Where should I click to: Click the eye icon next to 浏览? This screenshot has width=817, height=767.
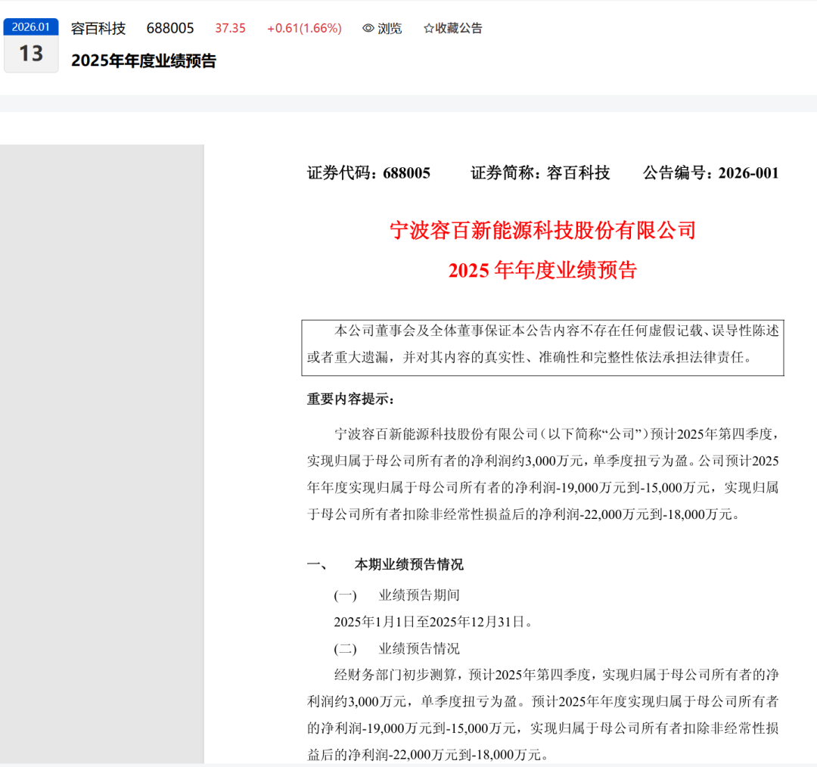368,28
